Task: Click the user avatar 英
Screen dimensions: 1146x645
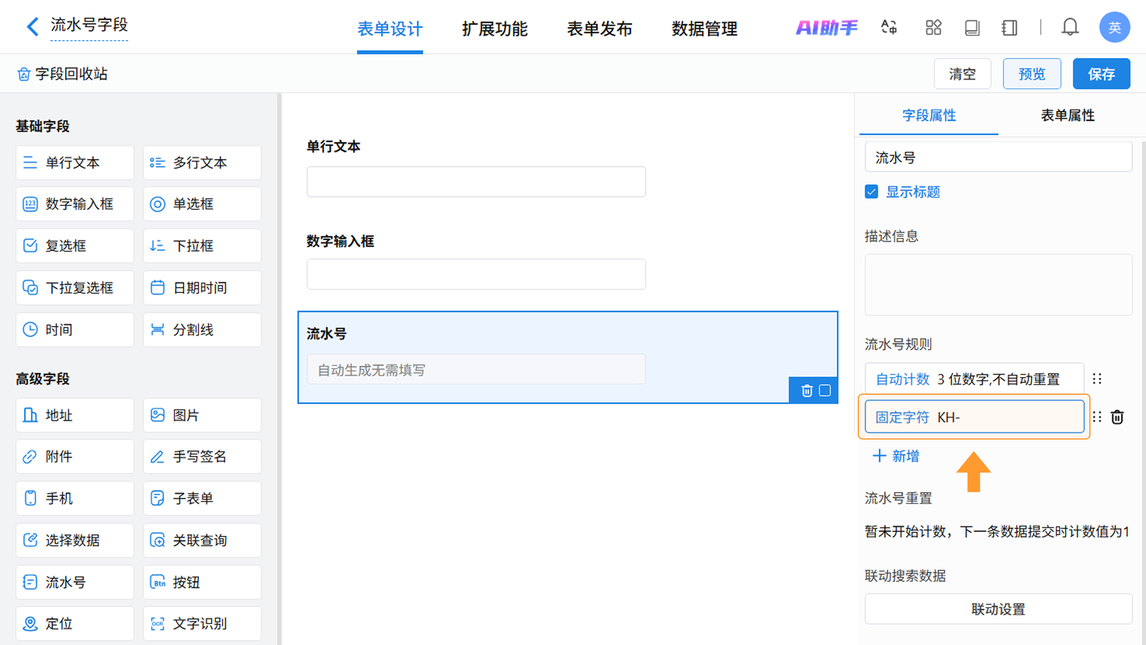Action: [1114, 27]
